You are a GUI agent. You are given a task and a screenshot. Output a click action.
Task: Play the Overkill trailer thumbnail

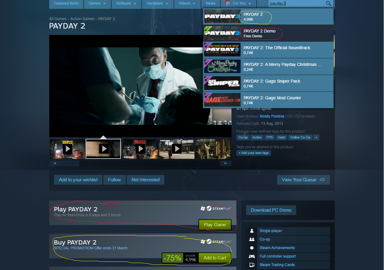177,149
